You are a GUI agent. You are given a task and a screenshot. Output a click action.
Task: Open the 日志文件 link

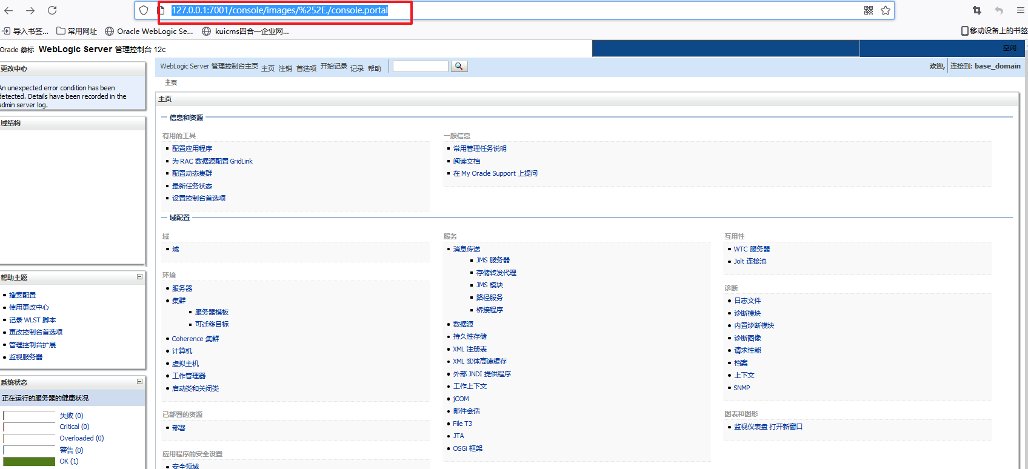(747, 301)
